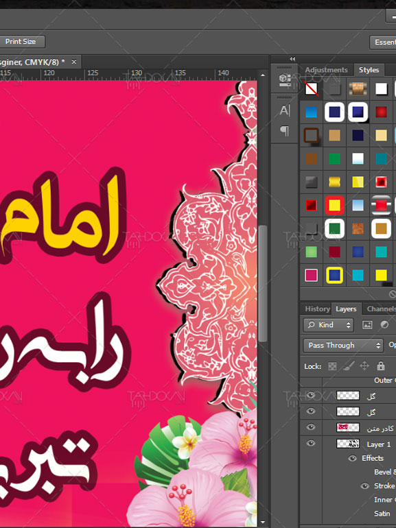Hide the upper گل layer via its eye
The width and height of the screenshot is (396, 528).
[x=311, y=396]
